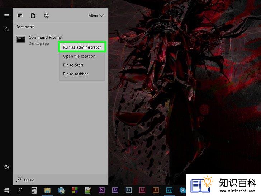
Task: Filter results by Apps icon
Action: 20,15
